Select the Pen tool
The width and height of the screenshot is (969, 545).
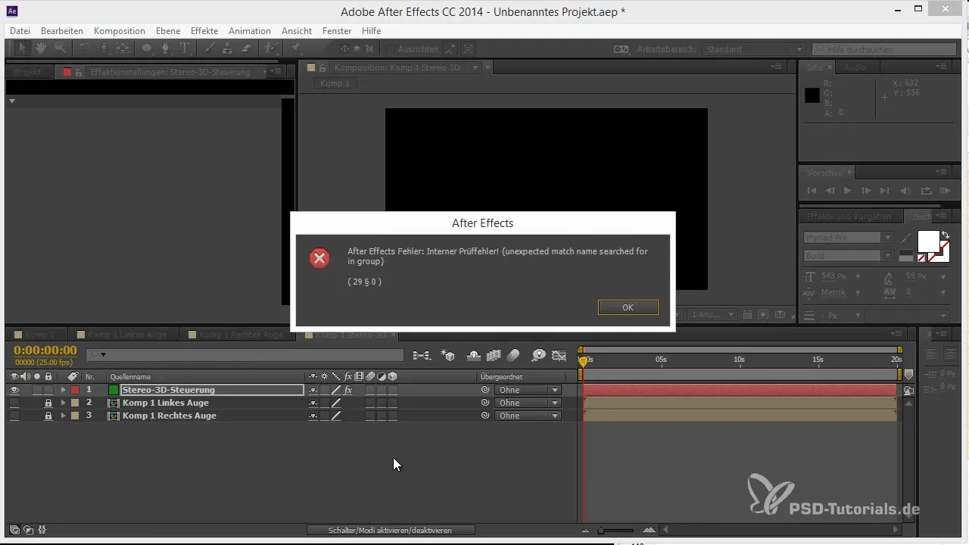167,48
